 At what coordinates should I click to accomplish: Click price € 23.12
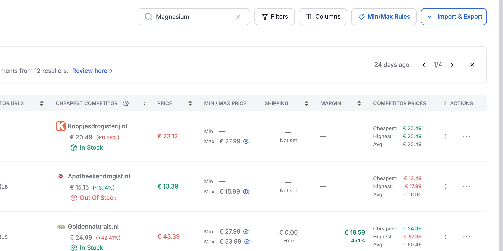pyautogui.click(x=167, y=136)
